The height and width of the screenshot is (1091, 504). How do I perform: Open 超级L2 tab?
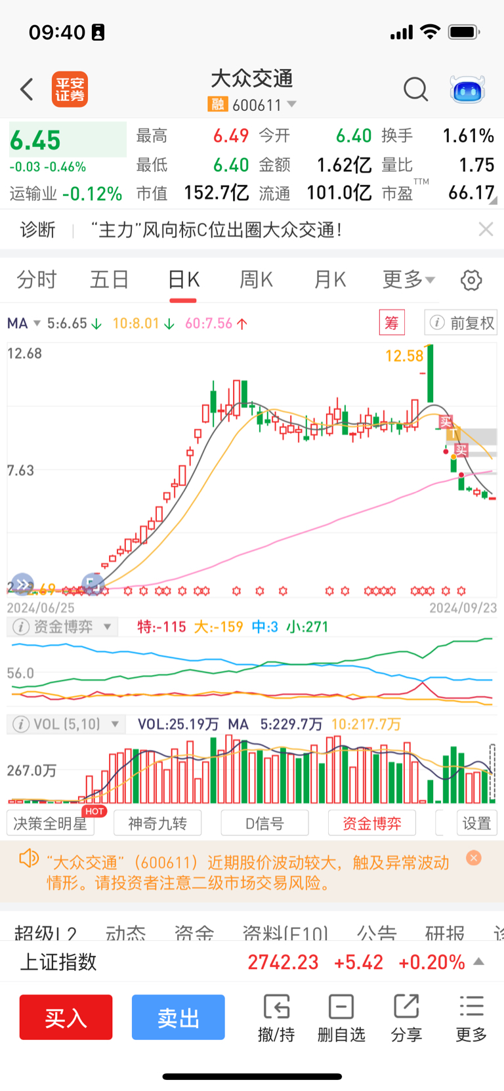(45, 932)
